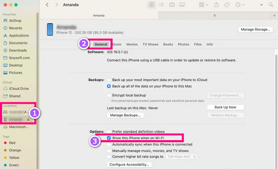Click the Manage Storage button
This screenshot has width=278, height=169.
pyautogui.click(x=255, y=30)
